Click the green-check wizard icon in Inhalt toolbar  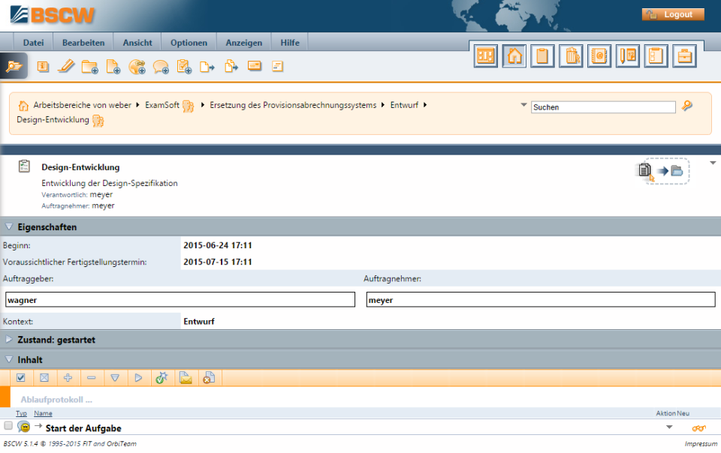point(162,378)
